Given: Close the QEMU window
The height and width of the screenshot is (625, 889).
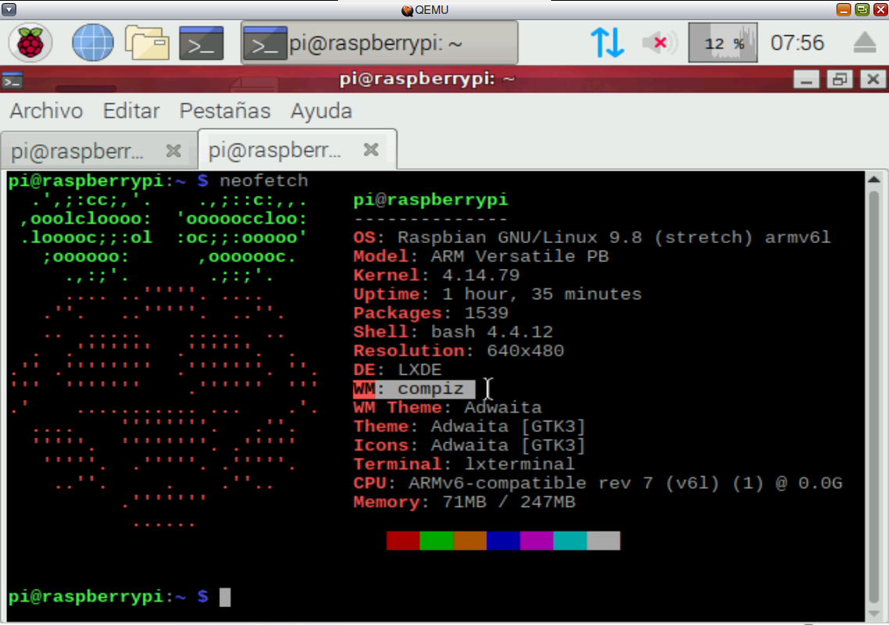Looking at the screenshot, I should [880, 9].
